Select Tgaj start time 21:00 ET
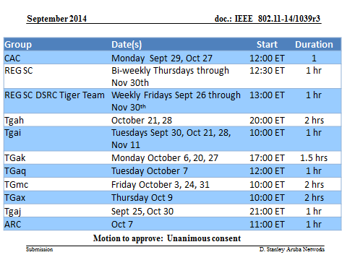This screenshot has height=260, width=347. tap(267, 212)
